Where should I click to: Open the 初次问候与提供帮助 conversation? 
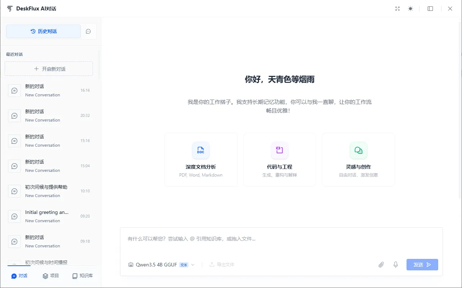[x=49, y=191]
